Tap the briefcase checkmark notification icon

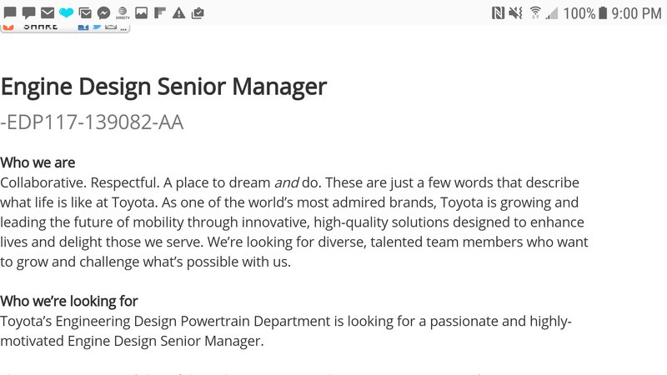(198, 13)
